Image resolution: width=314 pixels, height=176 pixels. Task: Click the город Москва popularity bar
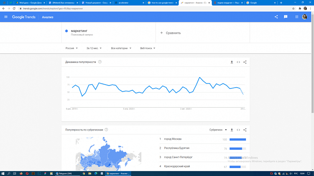coord(238,139)
